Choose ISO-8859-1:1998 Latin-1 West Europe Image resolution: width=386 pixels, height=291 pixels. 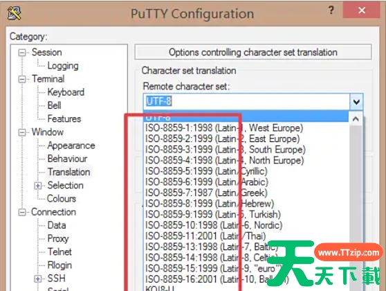(x=246, y=128)
